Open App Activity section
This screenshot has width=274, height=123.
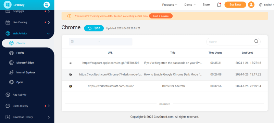point(20,95)
